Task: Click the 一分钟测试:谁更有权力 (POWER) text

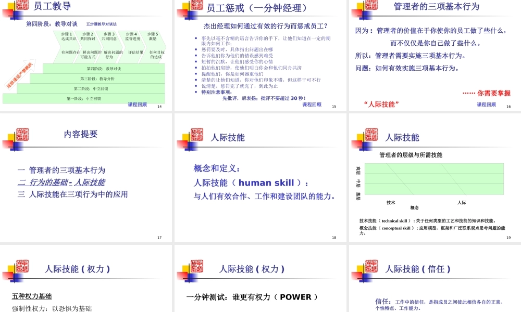Action: pyautogui.click(x=252, y=297)
